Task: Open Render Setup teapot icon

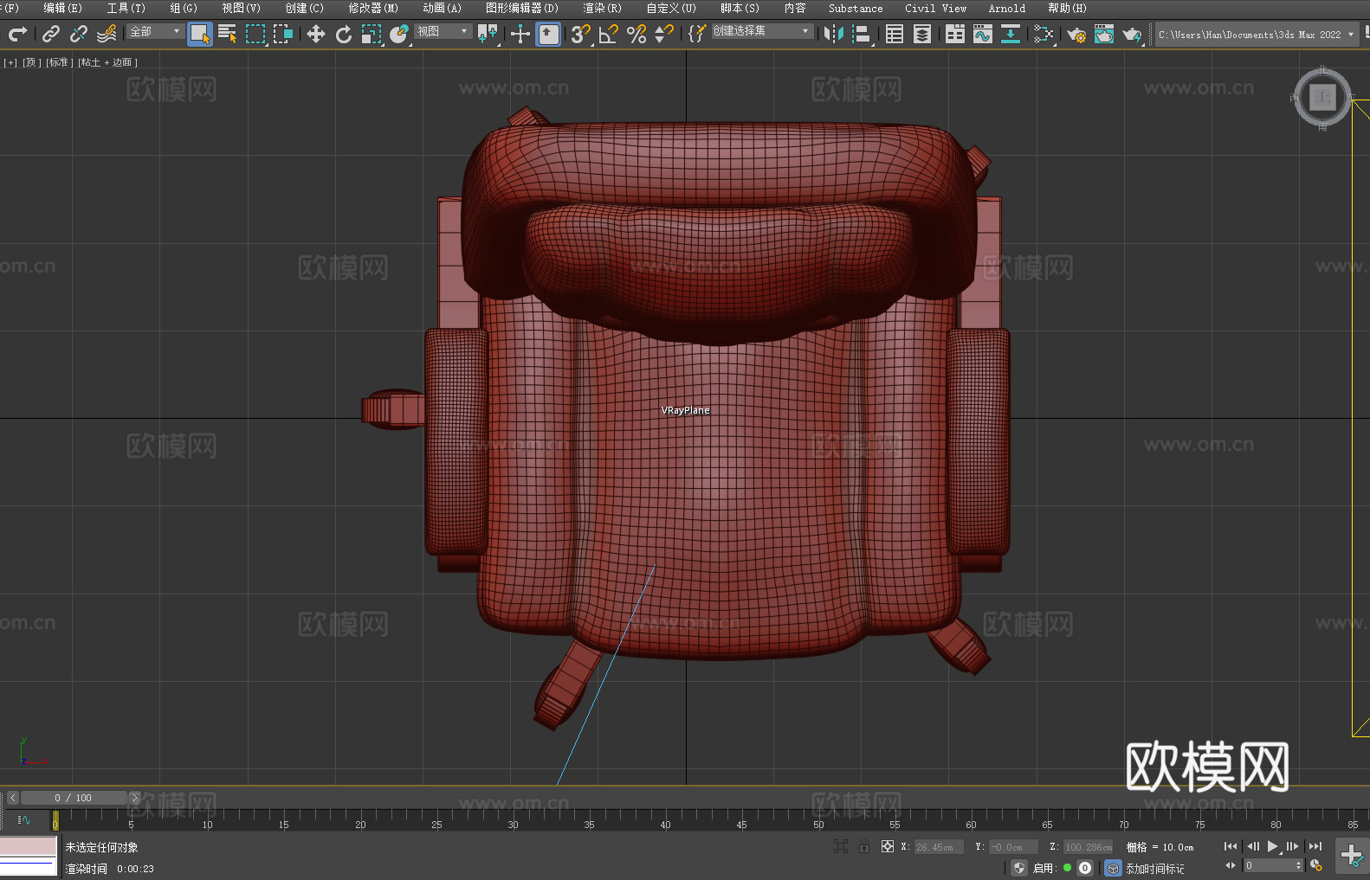Action: (1076, 34)
